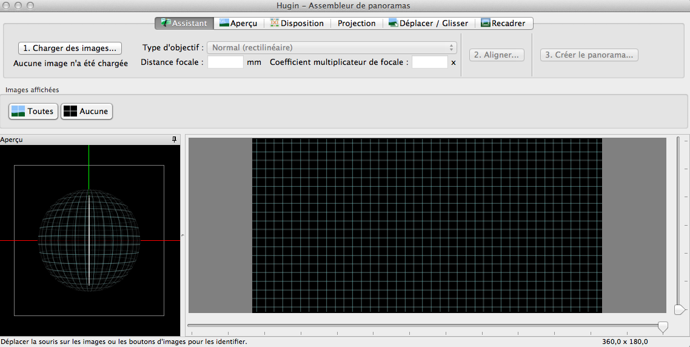Expand the Type d'objectif dropdown
The image size is (690, 347).
[332, 47]
